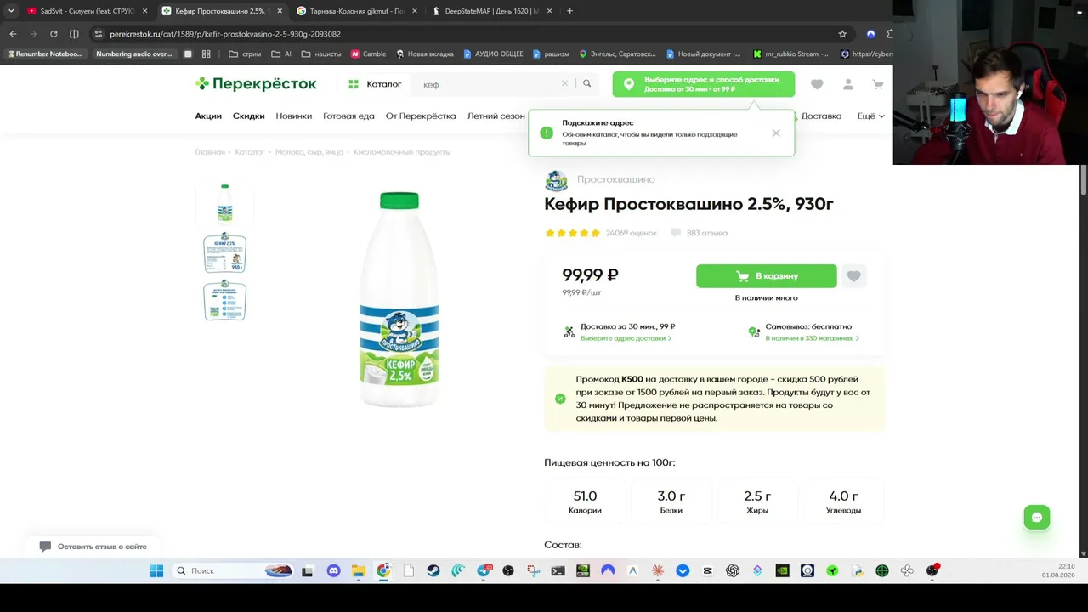The image size is (1088, 612).
Task: Add kefir with В корзину button
Action: [766, 276]
